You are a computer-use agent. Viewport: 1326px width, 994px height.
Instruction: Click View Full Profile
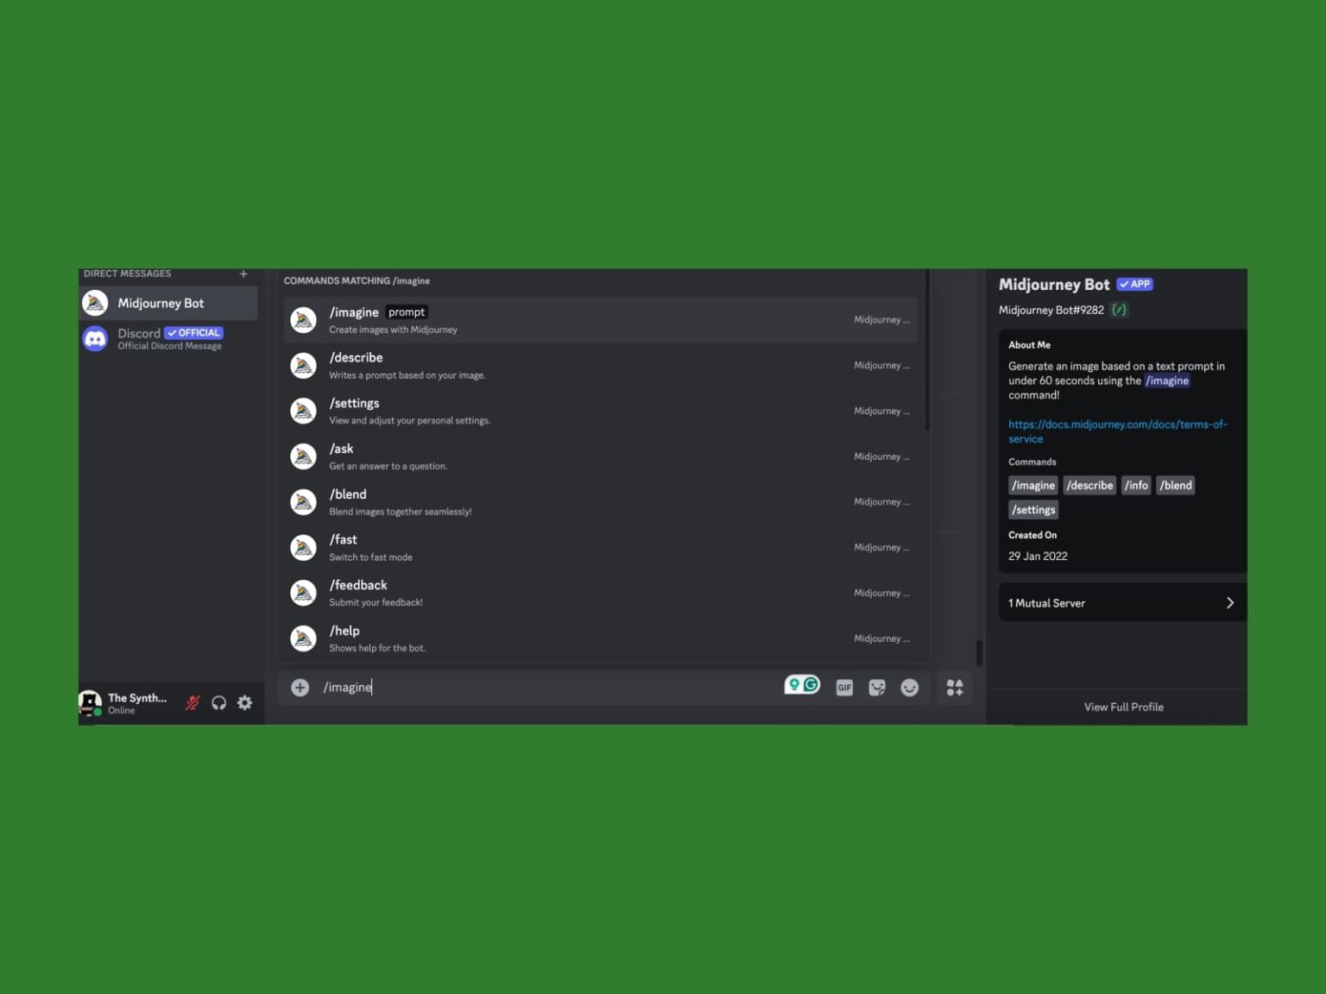pyautogui.click(x=1123, y=708)
